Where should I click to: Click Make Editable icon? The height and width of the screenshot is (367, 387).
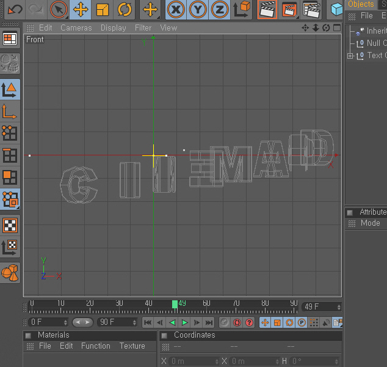click(10, 64)
